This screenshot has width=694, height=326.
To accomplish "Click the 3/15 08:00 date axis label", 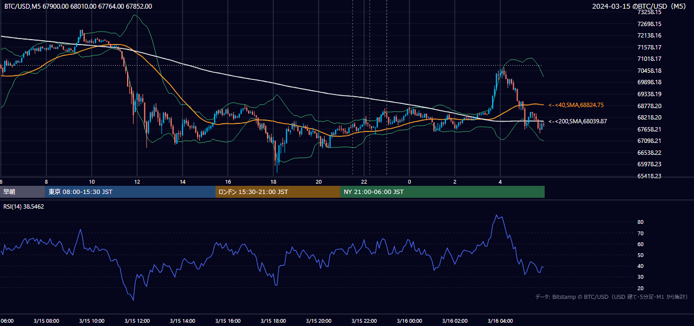I will pos(46,321).
